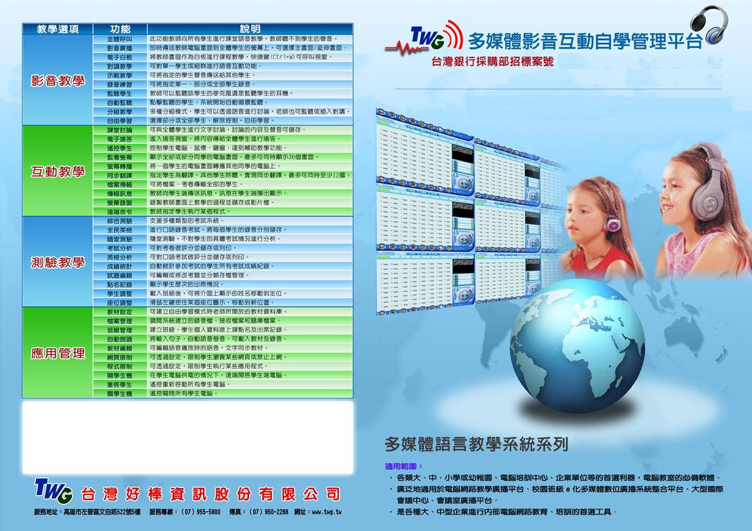Image resolution: width=752 pixels, height=531 pixels.
Task: Select the description 顯示學生歷次的出席情況
Action: click(186, 284)
